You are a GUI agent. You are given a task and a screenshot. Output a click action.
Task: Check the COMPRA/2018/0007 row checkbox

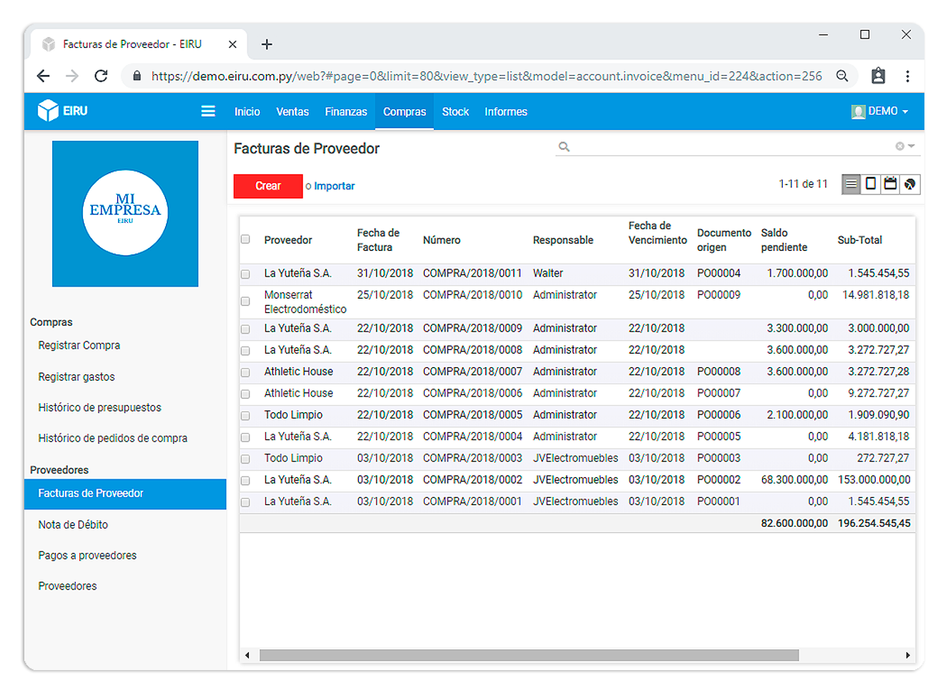click(246, 372)
